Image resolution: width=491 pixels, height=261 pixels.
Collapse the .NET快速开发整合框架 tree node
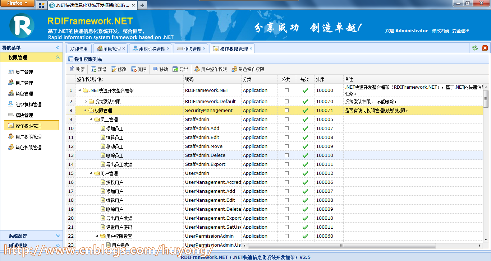pos(79,90)
